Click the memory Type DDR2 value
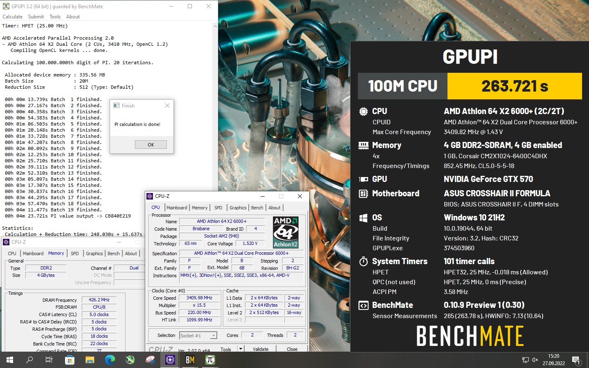 pyautogui.click(x=46, y=268)
